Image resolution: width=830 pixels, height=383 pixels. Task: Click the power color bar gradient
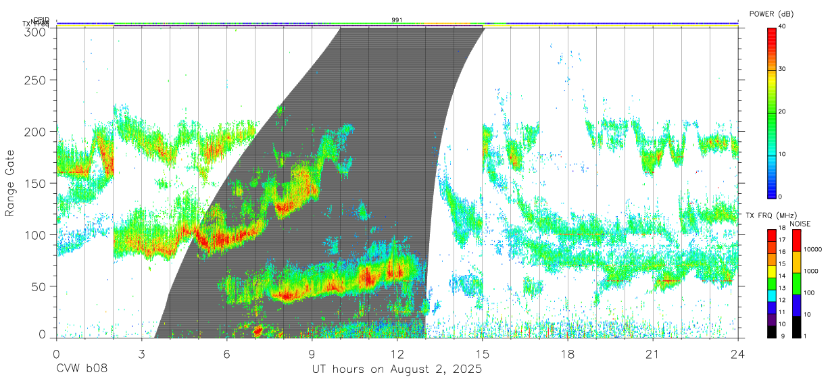coord(772,112)
